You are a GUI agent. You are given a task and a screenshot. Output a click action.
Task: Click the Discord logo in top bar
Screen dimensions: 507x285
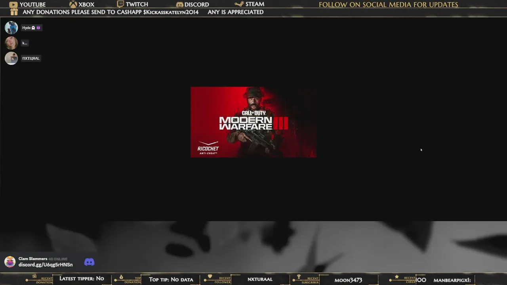tap(179, 5)
